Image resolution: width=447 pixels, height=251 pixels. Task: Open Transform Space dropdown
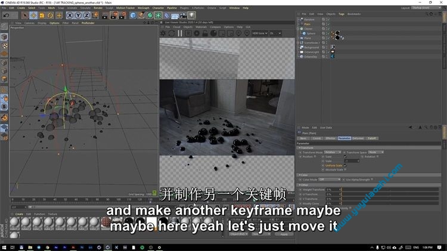pos(376,152)
